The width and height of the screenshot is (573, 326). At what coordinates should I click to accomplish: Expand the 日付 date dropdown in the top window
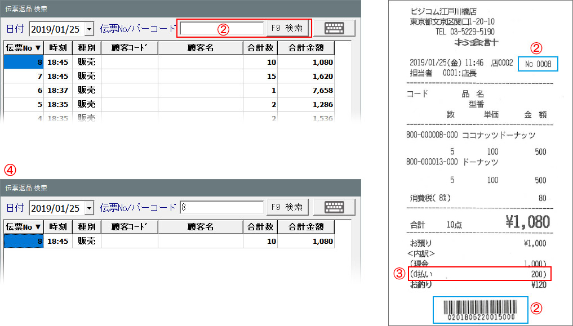tap(89, 29)
